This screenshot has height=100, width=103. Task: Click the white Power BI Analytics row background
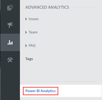(x=61, y=91)
